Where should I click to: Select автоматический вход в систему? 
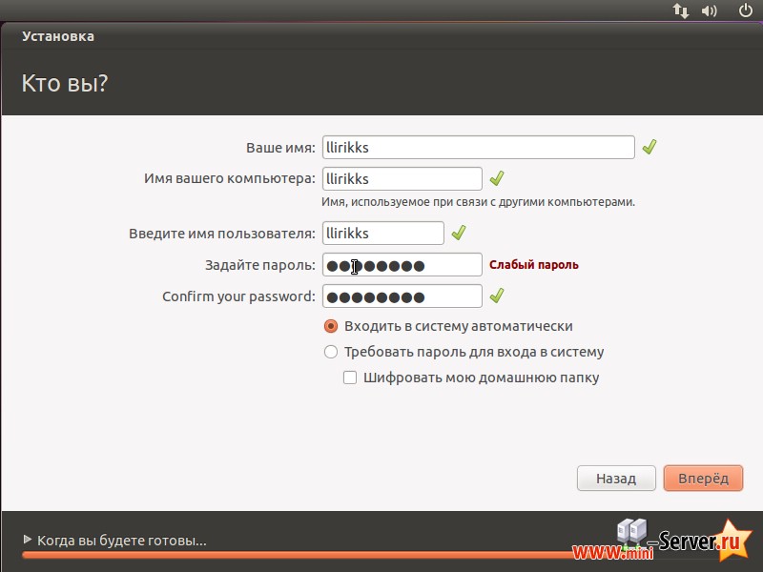click(331, 325)
